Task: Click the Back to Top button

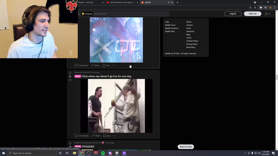Action: tap(186, 146)
